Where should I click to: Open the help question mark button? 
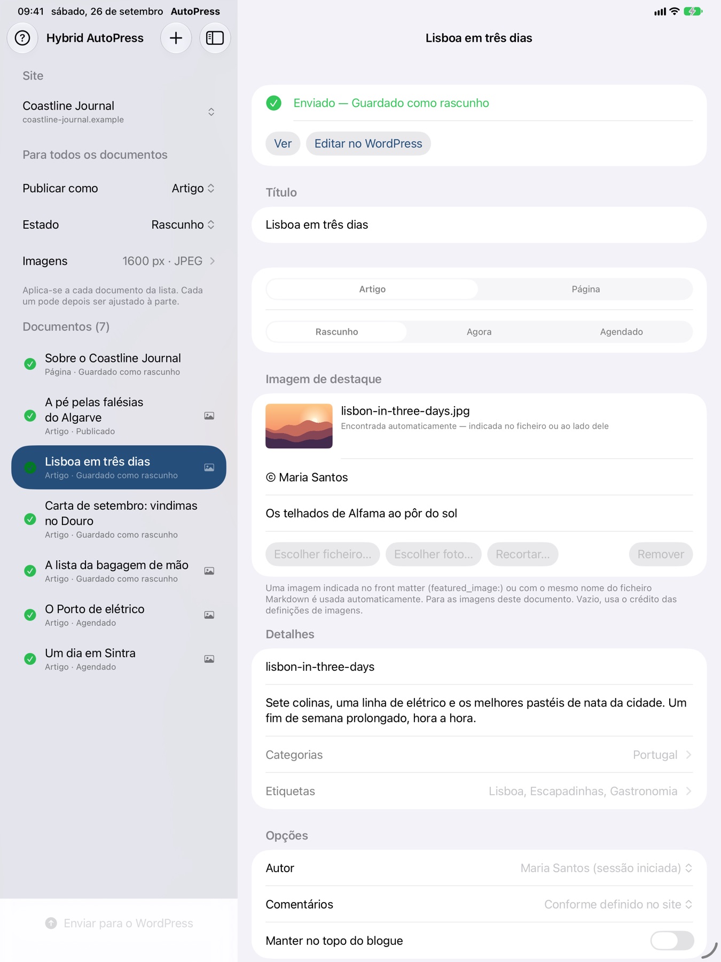coord(22,38)
